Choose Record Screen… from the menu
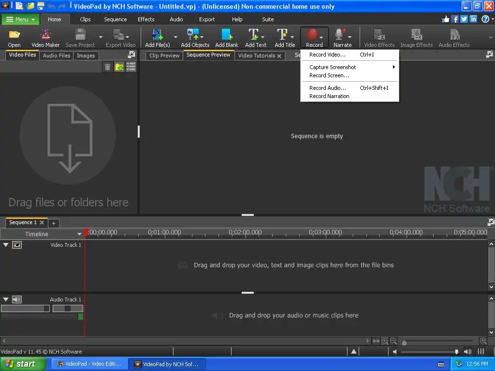The height and width of the screenshot is (371, 495). [x=350, y=75]
